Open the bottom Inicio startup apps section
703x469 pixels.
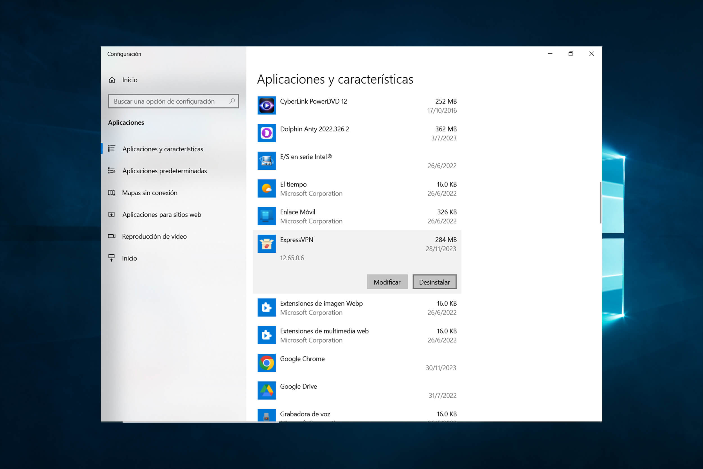click(x=173, y=258)
